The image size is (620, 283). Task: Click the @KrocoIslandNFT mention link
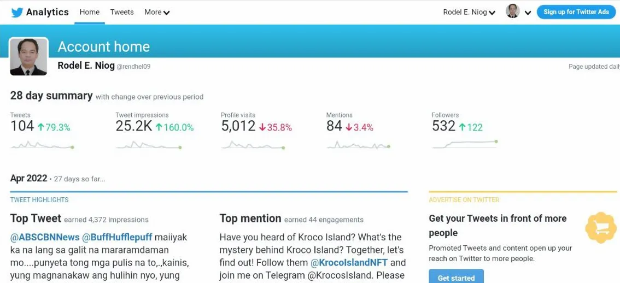[x=349, y=262]
